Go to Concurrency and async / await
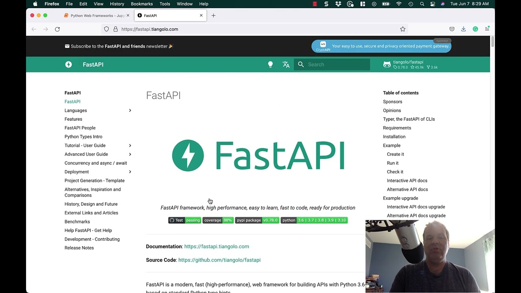Image resolution: width=521 pixels, height=293 pixels. click(x=96, y=163)
